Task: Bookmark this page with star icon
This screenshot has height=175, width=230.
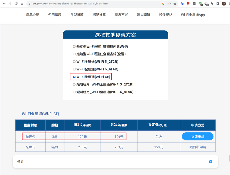Action: (x=175, y=4)
